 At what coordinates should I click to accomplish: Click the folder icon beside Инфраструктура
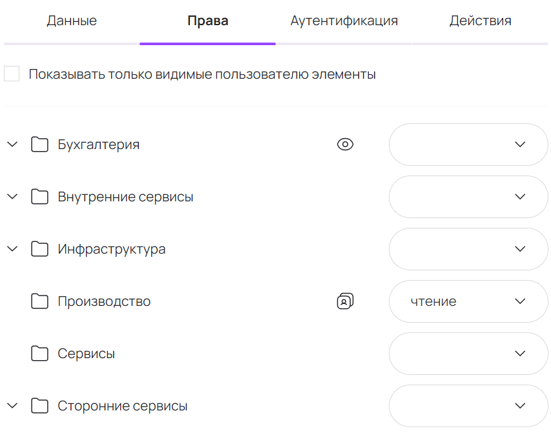tap(39, 248)
